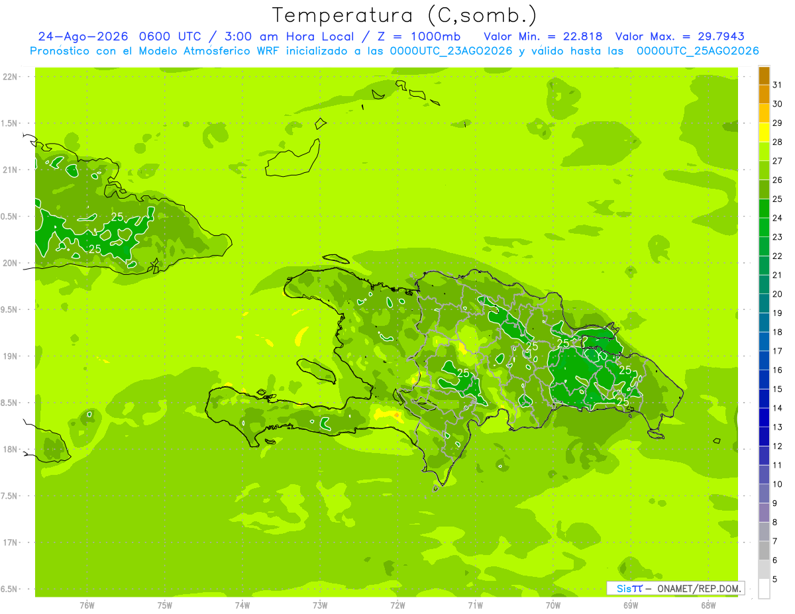Click the '68W' longitude axis label

708,605
